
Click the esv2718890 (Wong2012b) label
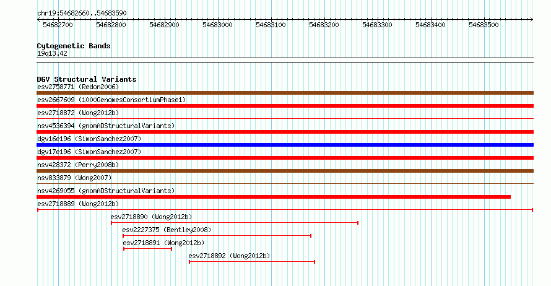(151, 217)
